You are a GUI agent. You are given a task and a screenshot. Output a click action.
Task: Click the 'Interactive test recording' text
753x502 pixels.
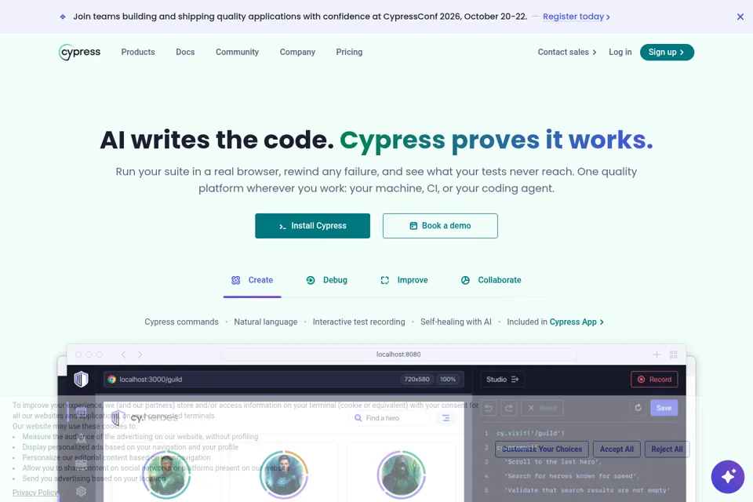358,322
